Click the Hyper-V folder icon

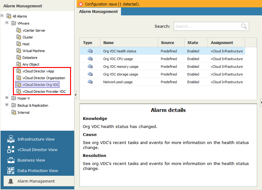point(14,98)
